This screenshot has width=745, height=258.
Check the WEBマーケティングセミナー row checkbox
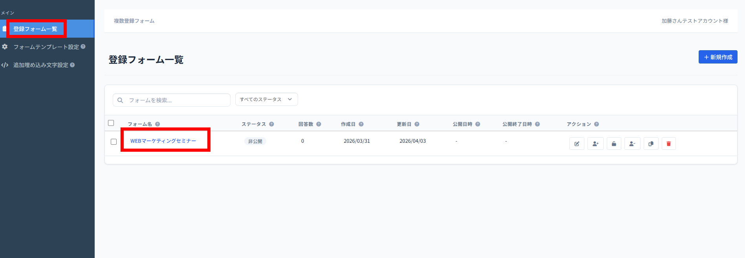[114, 142]
